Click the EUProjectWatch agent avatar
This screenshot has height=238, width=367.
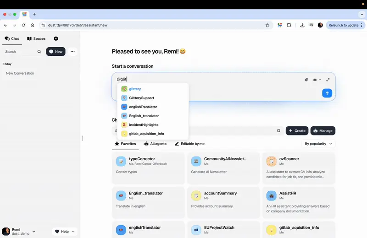tap(196, 230)
